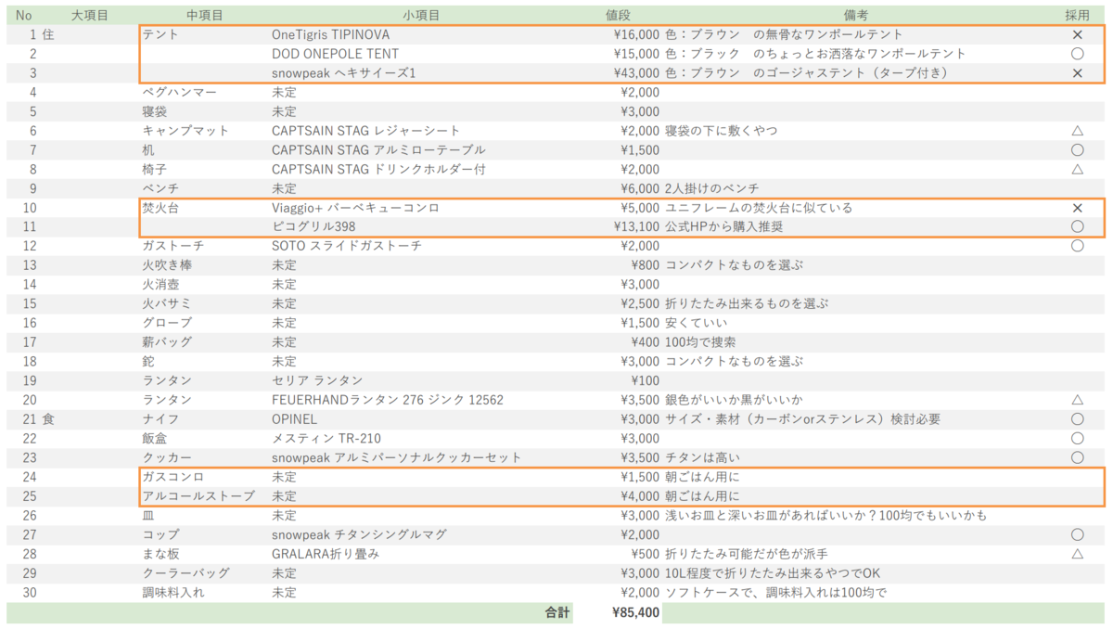Viewport: 1113px width, 629px height.
Task: Select the ○ mark in DOD ONEPOLE TENT row
Action: point(1077,54)
